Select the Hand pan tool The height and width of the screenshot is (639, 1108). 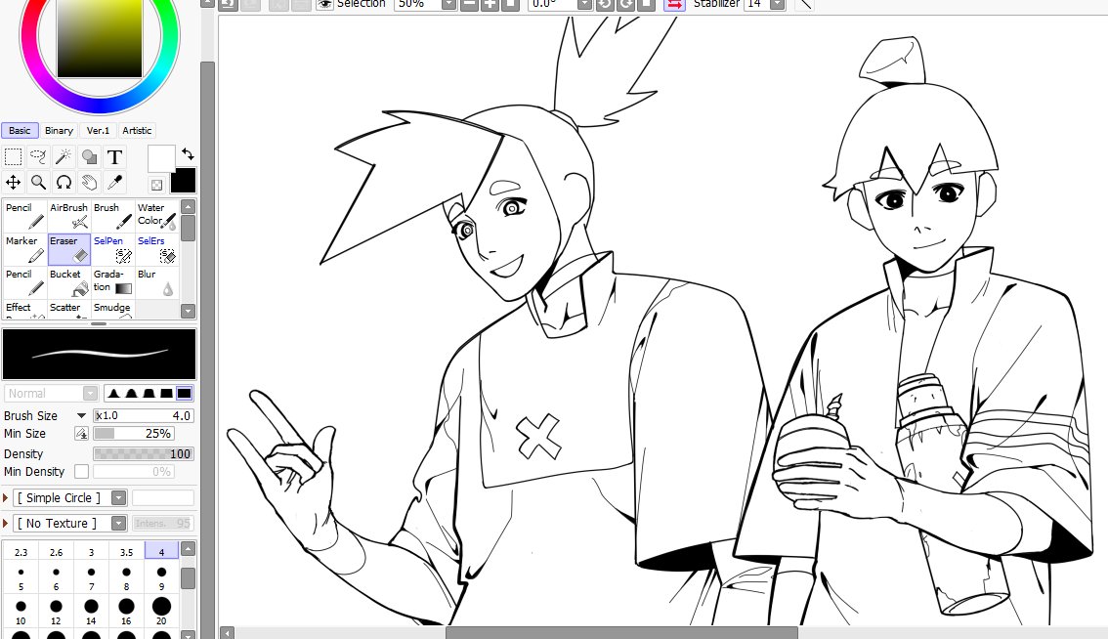[89, 183]
